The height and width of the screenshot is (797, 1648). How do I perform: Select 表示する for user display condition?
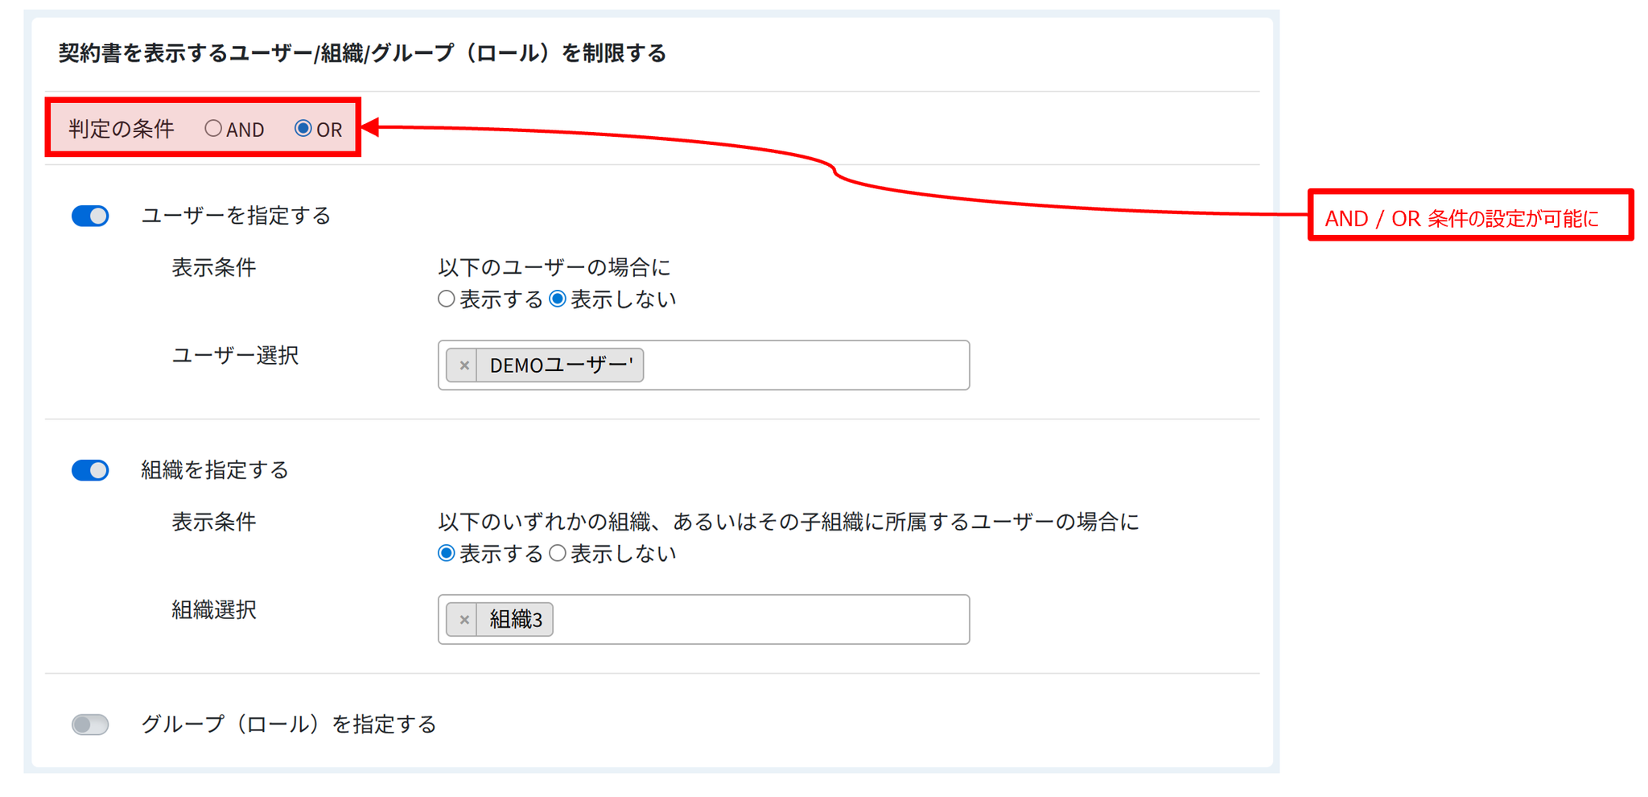(447, 299)
